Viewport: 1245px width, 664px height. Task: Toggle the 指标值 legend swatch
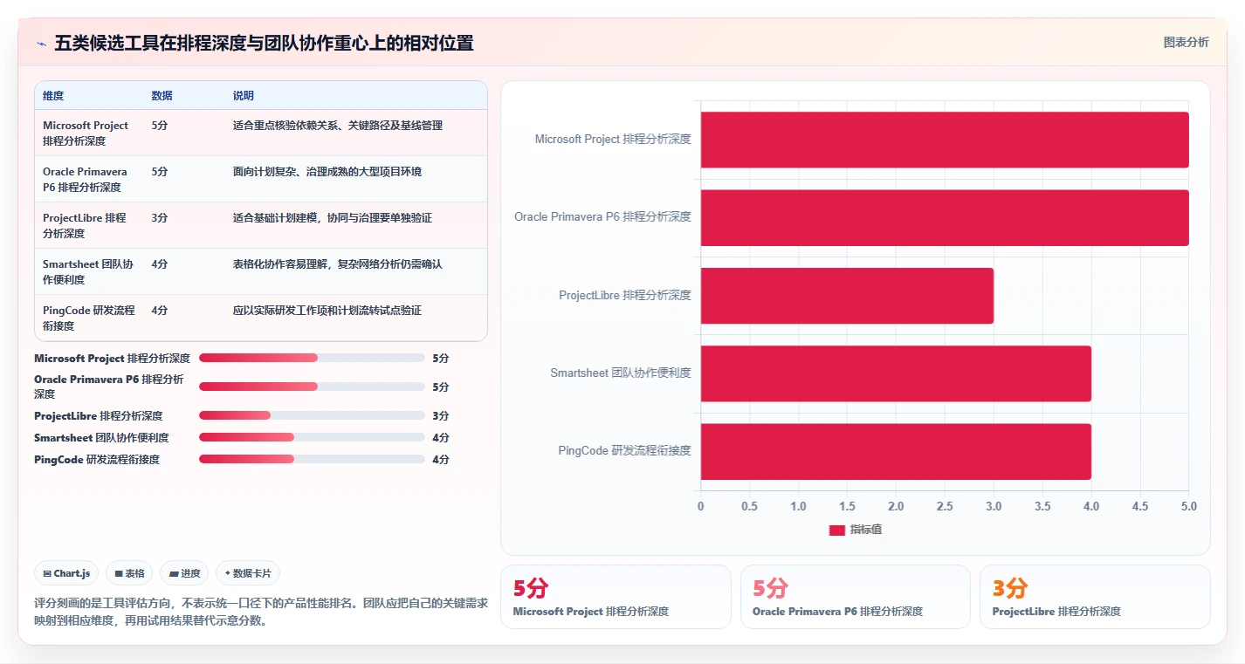[837, 530]
